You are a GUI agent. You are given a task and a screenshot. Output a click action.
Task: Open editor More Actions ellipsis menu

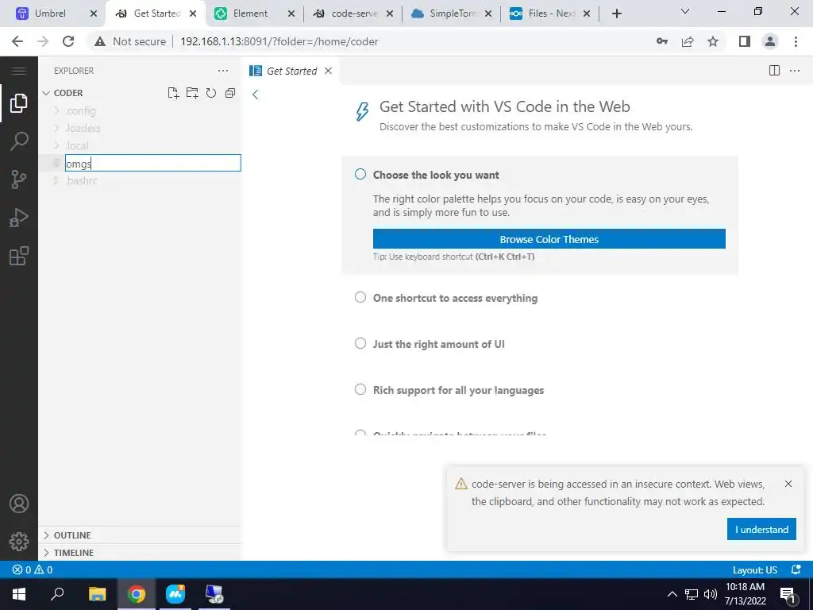pyautogui.click(x=794, y=71)
